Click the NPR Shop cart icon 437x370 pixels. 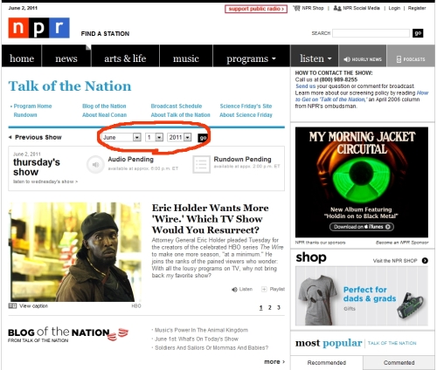tap(296, 8)
